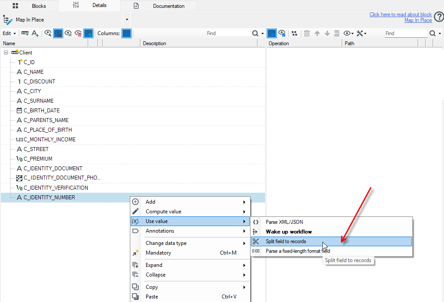Viewport: 444px width, 302px height.
Task: Choose 'Split field to records' from the submenu
Action: 331,241
